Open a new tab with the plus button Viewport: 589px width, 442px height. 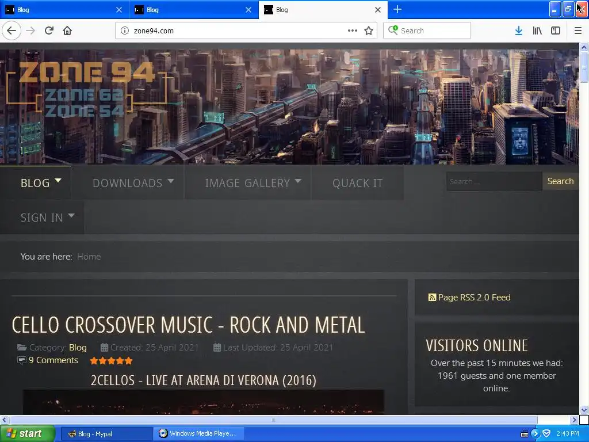point(397,9)
